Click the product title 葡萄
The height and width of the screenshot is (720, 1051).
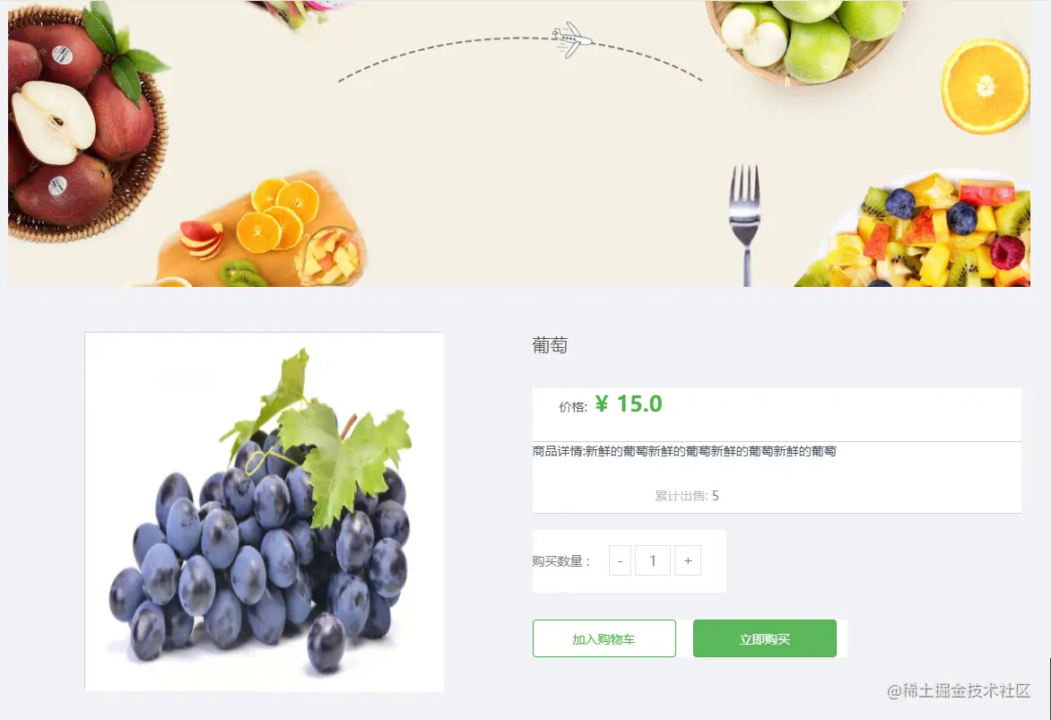(550, 345)
